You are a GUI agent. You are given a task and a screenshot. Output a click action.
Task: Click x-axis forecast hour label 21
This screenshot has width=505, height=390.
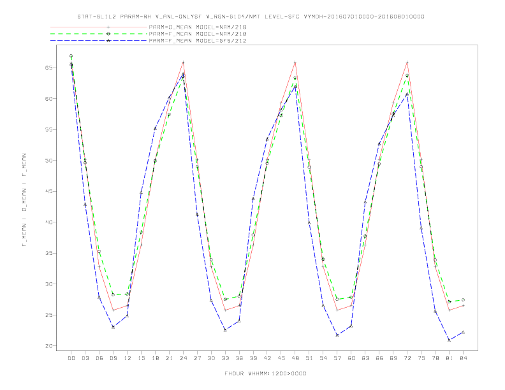[x=169, y=358]
